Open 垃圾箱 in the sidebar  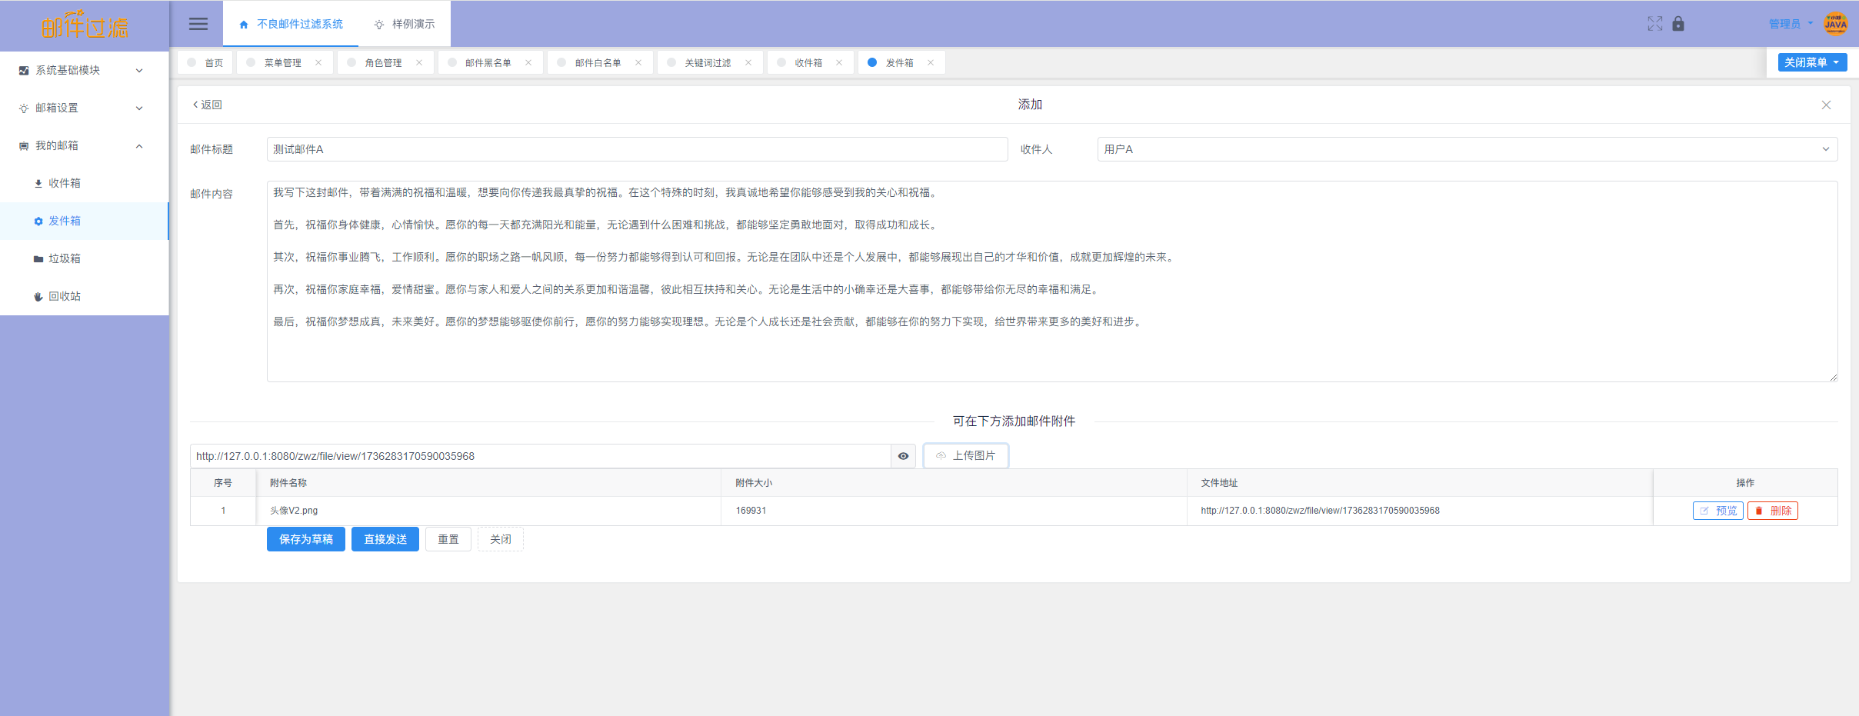[85, 258]
